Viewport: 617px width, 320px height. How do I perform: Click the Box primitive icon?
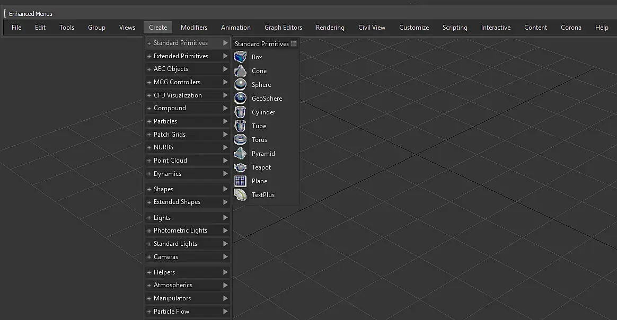pos(240,57)
